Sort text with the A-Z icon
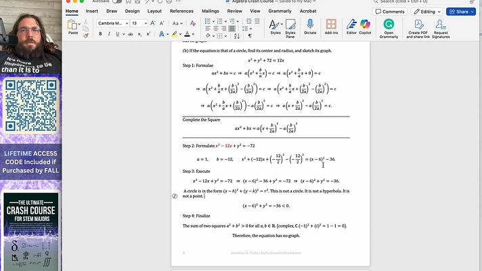Image resolution: width=482 pixels, height=271 pixels. tap(237, 36)
